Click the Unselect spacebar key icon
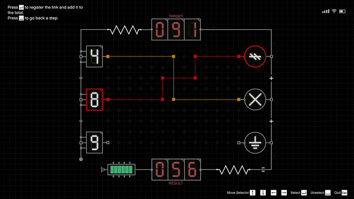This screenshot has height=199, width=354. click(x=328, y=193)
